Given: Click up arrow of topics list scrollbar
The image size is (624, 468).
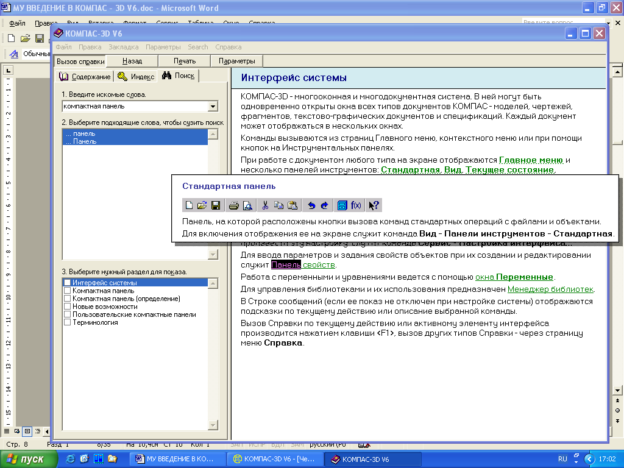Looking at the screenshot, I should 213,283.
